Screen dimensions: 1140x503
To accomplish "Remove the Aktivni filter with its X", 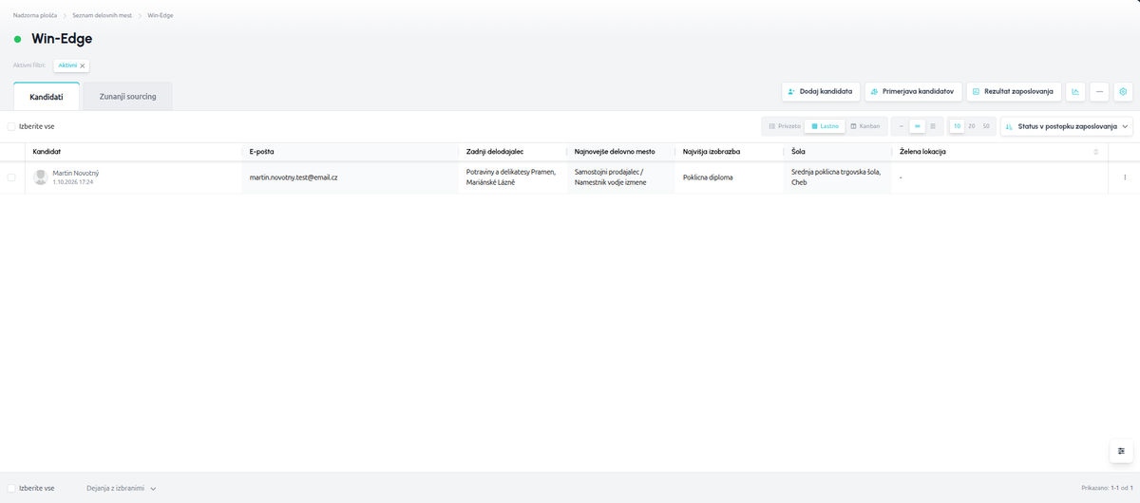I will click(83, 65).
